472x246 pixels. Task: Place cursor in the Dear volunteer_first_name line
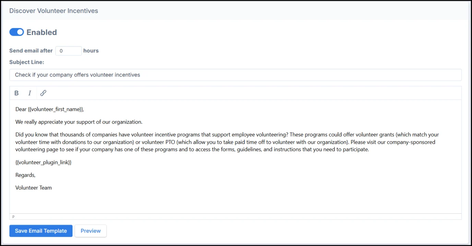[x=50, y=109]
